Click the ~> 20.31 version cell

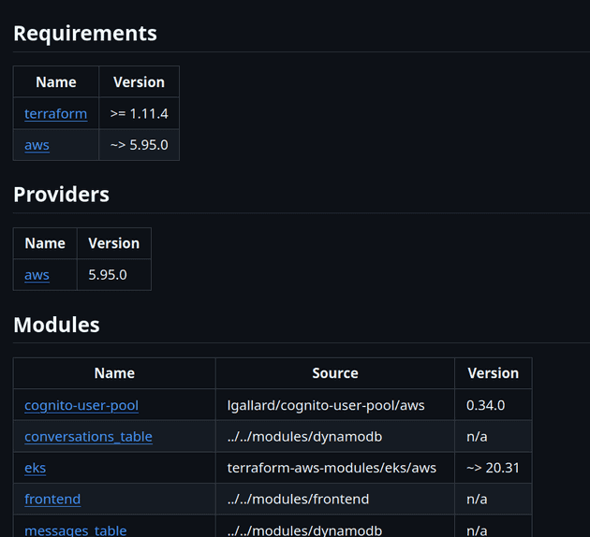click(x=493, y=468)
